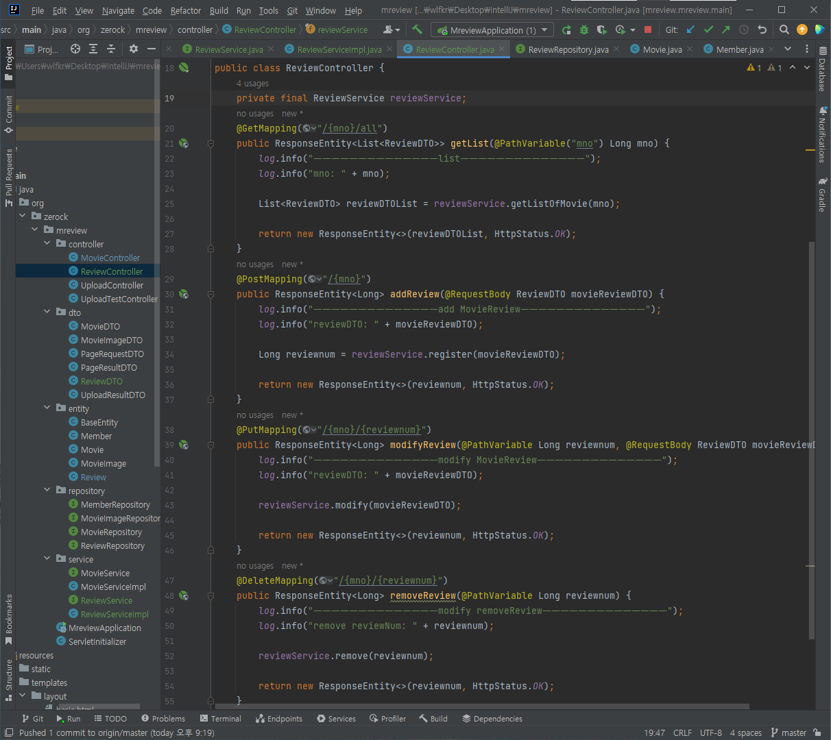Click gutter bean icon on line 30

[x=184, y=294]
